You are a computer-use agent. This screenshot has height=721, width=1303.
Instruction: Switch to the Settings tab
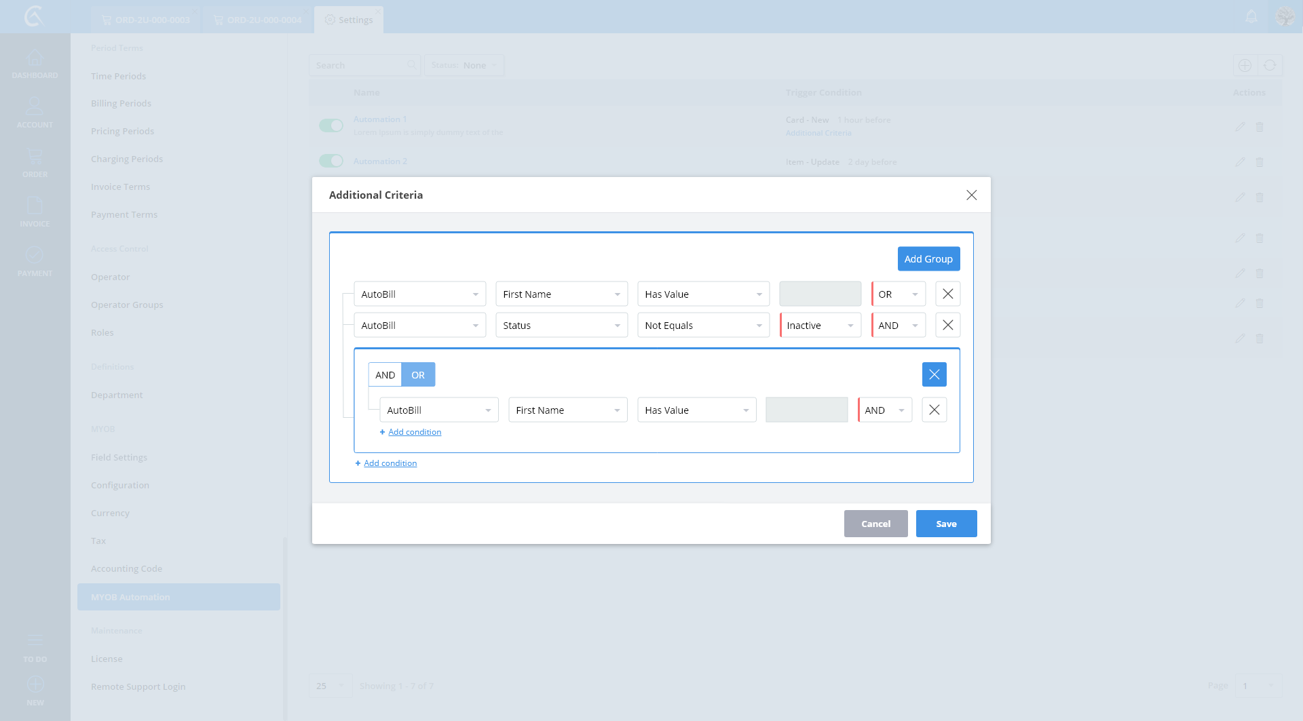(349, 20)
